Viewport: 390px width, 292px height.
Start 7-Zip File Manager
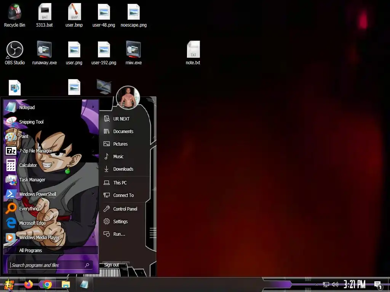coord(51,151)
